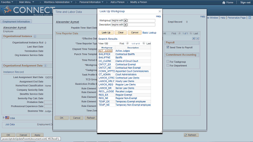Click the Description search input field

click(142, 25)
